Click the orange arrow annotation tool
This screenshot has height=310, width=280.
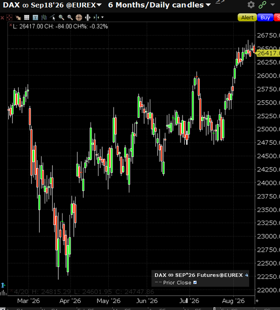point(18,18)
